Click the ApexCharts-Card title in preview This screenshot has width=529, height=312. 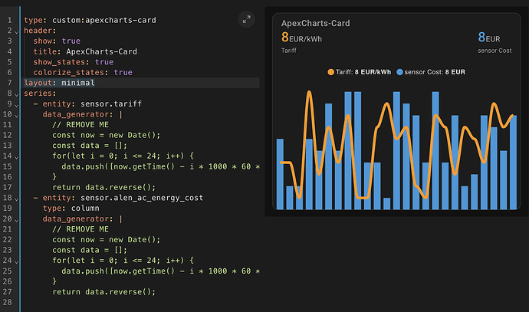315,23
